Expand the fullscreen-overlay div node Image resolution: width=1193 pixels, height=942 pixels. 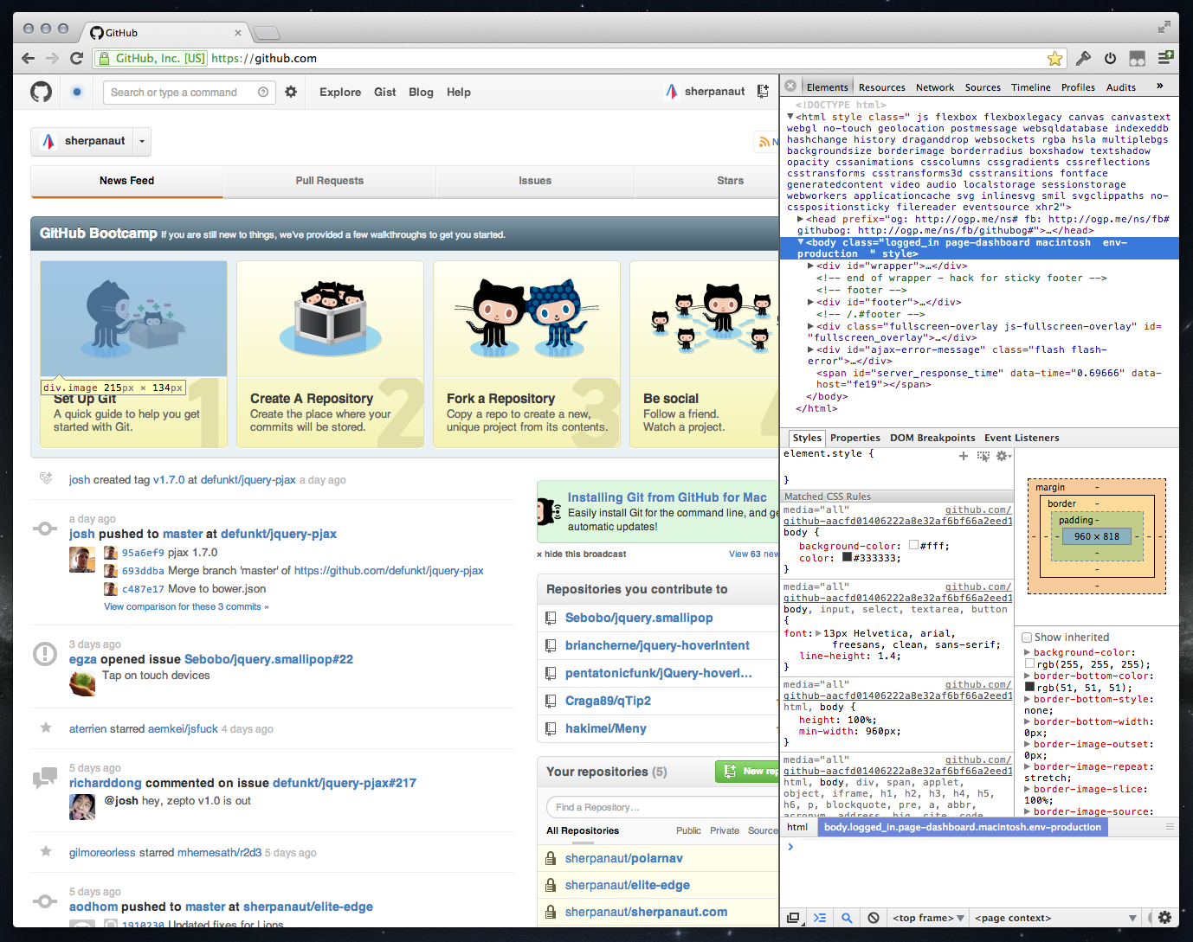coord(811,327)
